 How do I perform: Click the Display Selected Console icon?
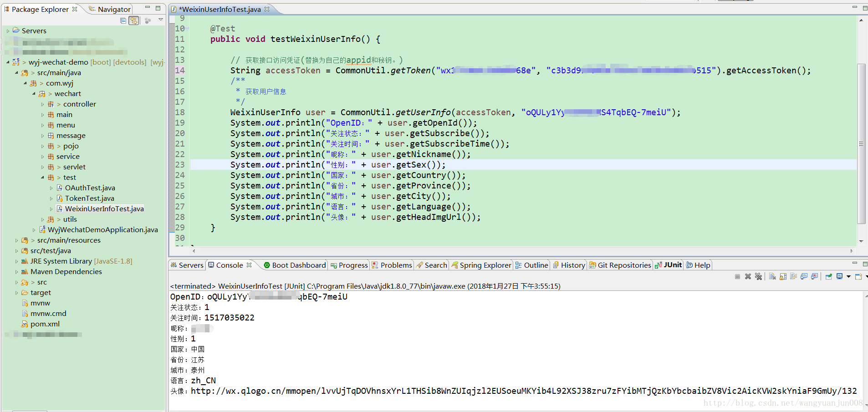click(839, 276)
